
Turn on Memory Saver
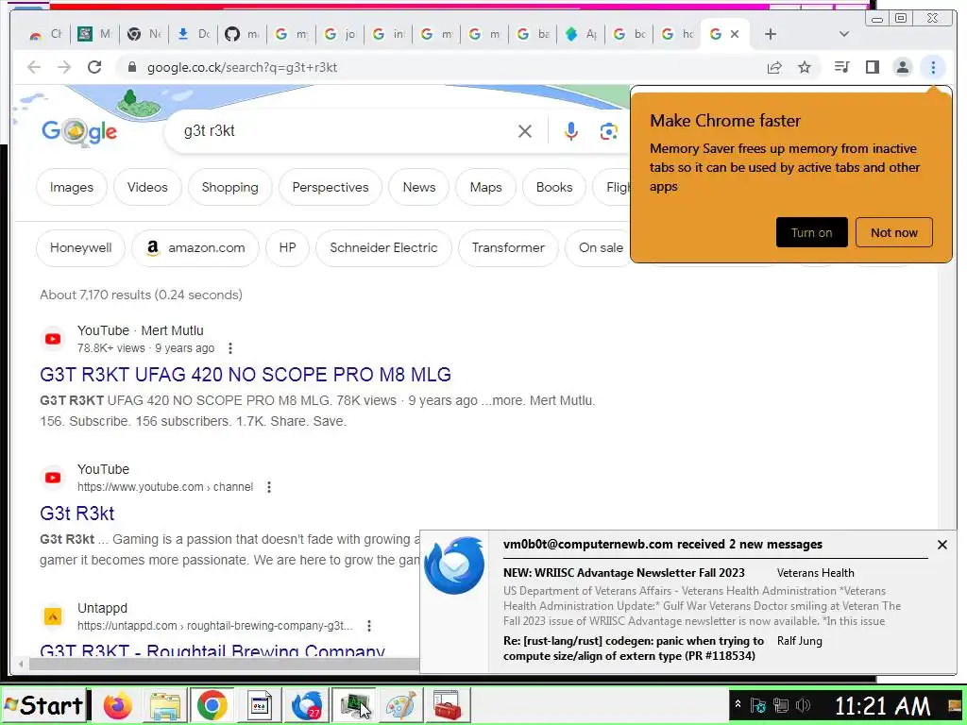pyautogui.click(x=811, y=232)
